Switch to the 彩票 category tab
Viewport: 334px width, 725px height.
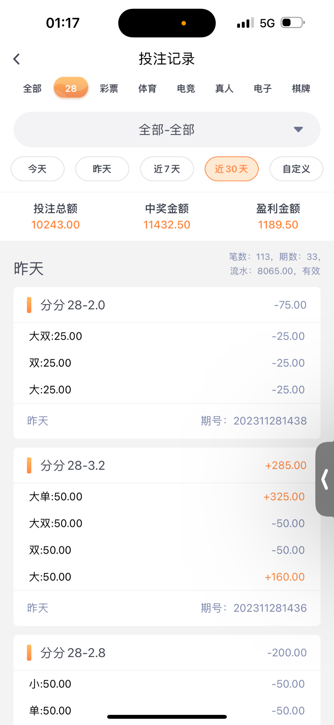pos(109,89)
